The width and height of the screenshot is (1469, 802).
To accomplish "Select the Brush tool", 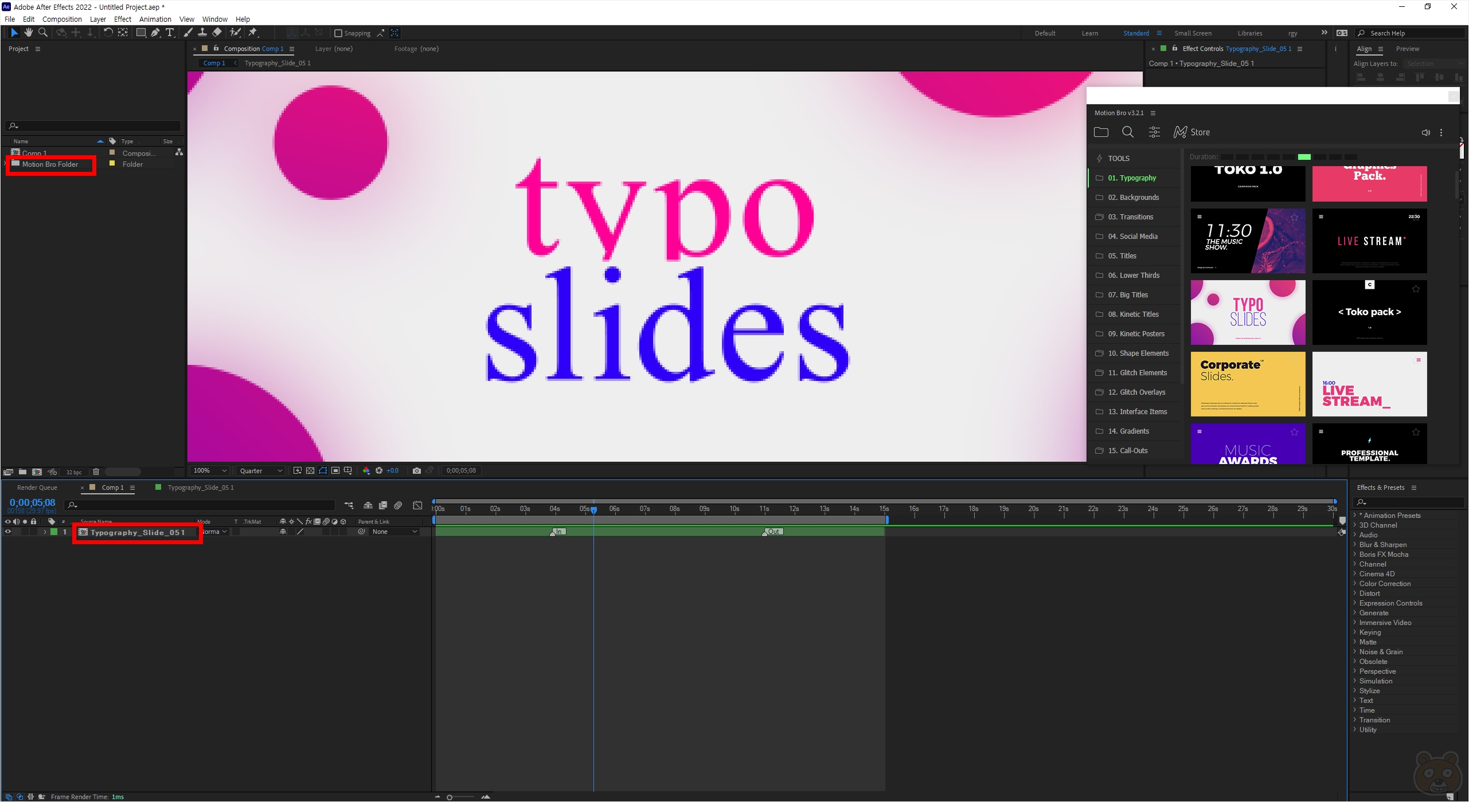I will (188, 33).
